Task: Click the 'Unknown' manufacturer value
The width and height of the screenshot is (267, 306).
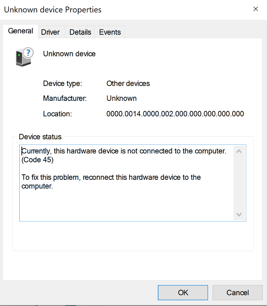Action: (121, 98)
